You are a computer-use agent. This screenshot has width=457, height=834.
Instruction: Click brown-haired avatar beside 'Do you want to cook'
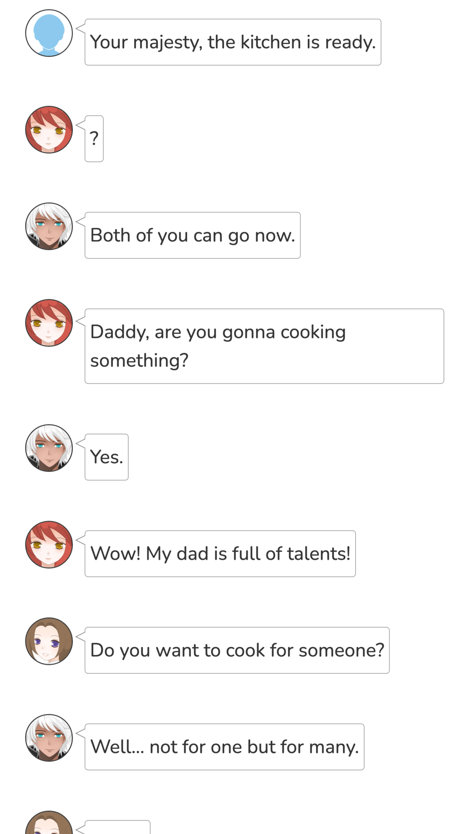point(49,642)
